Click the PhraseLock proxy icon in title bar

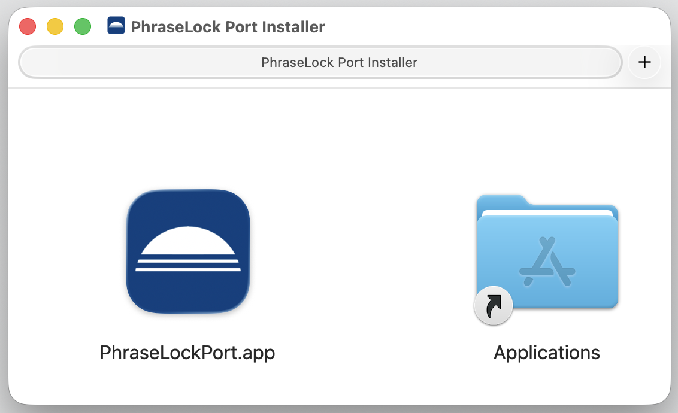pos(116,26)
